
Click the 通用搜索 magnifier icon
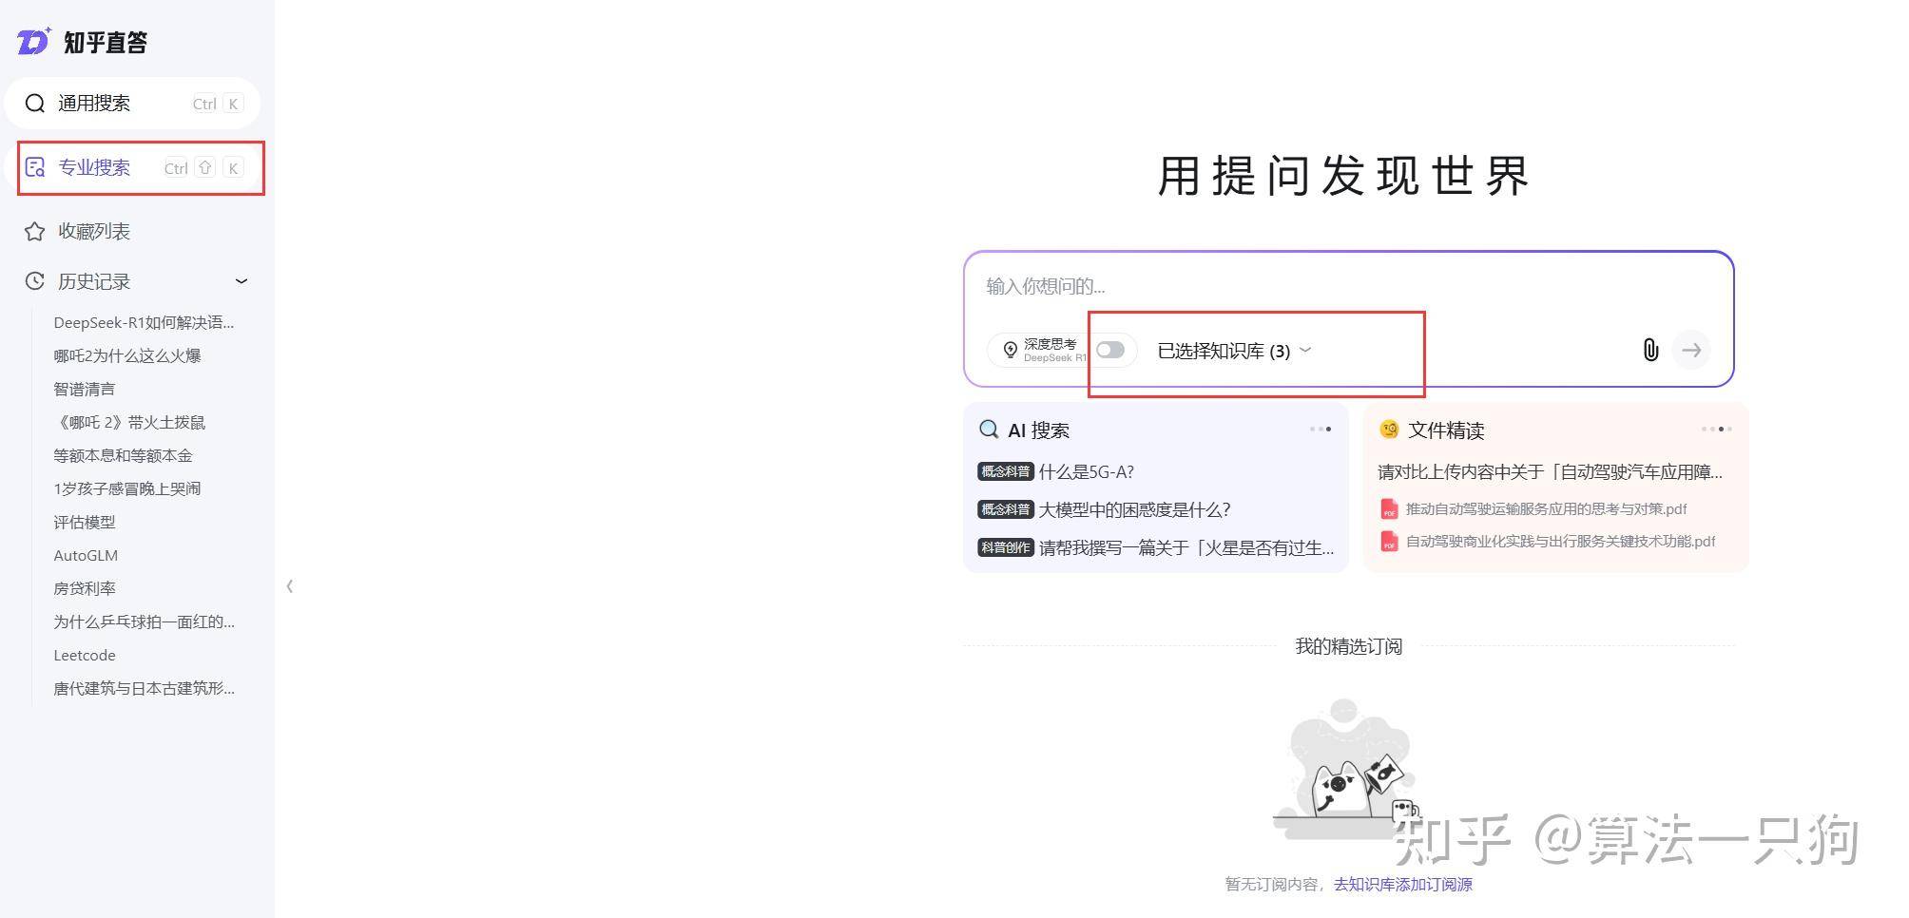35,104
